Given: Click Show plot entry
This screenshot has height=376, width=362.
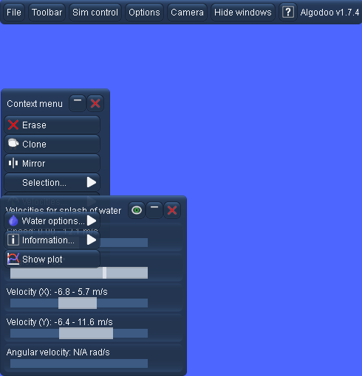Looking at the screenshot, I should 52,260.
